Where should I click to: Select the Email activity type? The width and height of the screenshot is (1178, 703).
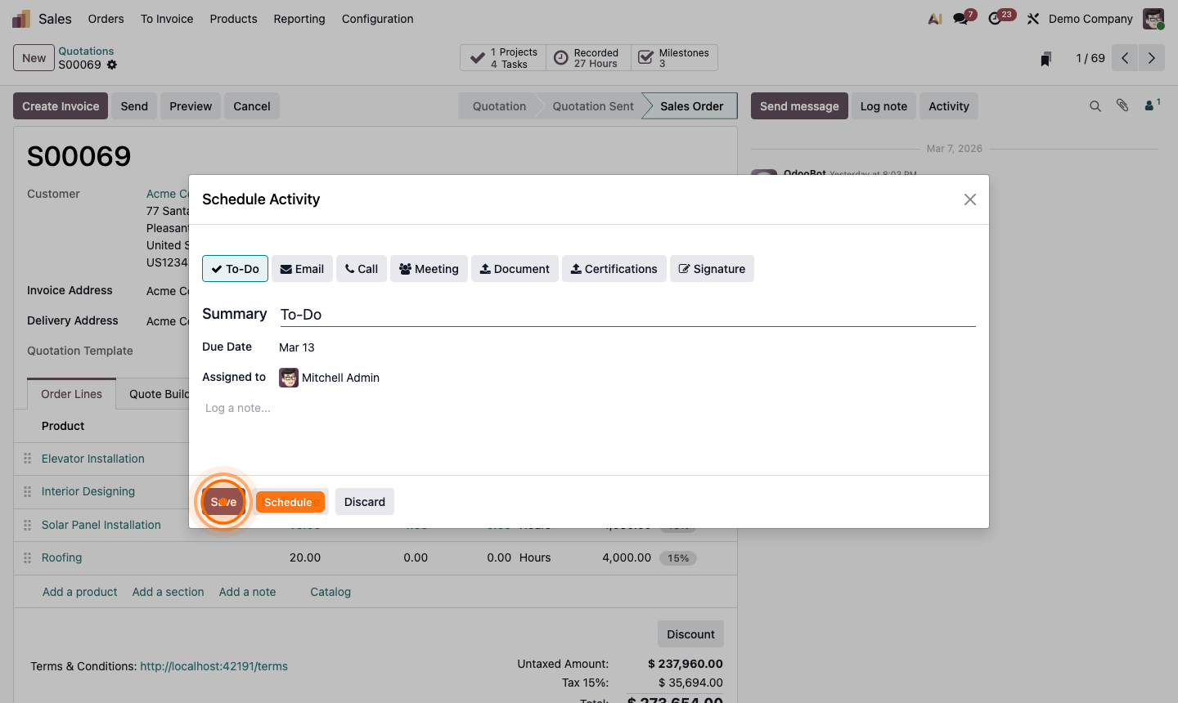(x=302, y=268)
